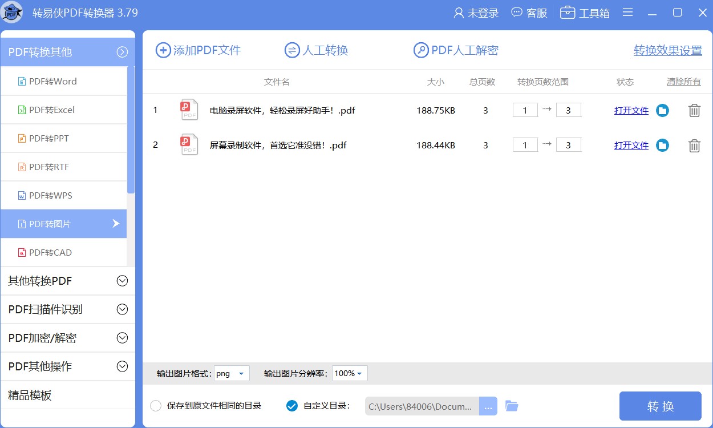Open the hamburger menu in the title bar
The height and width of the screenshot is (428, 713).
pos(627,13)
